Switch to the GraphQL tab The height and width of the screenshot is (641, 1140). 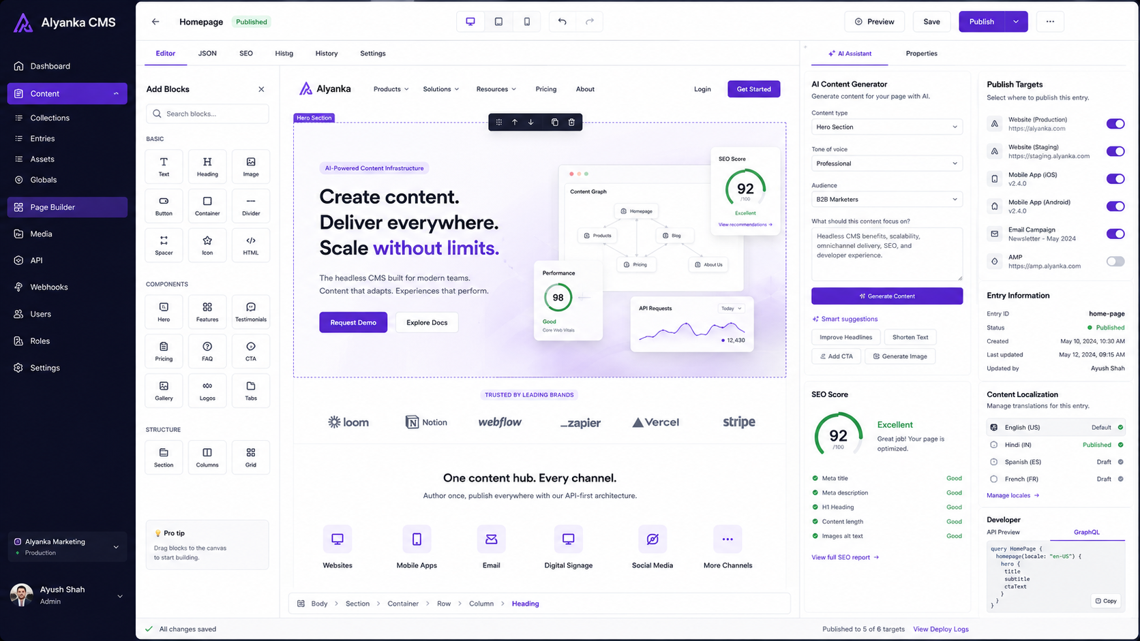click(x=1086, y=533)
